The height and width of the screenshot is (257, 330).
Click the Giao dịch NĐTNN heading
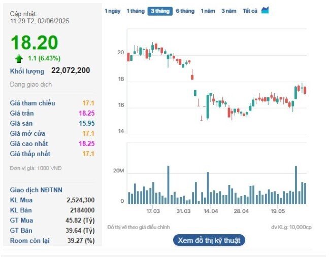point(36,190)
